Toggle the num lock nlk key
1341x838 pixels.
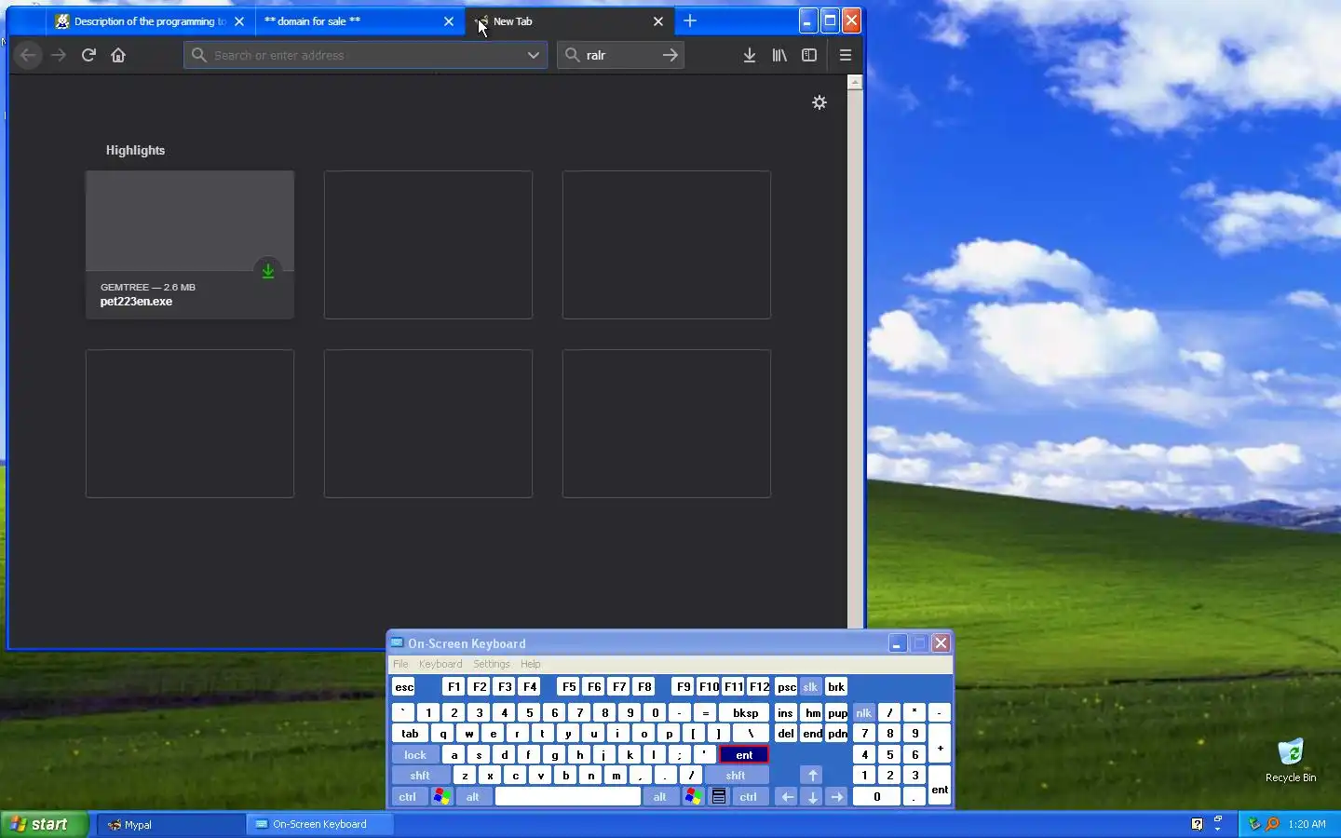863,713
